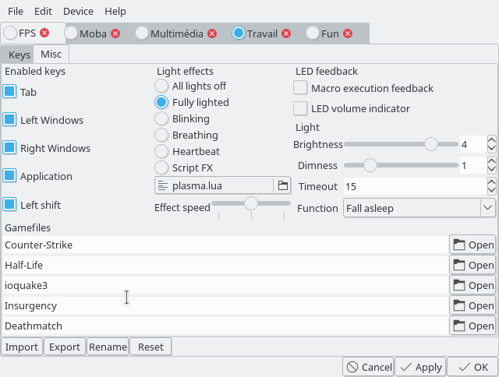
Task: Decrease the Timeout spinbox value
Action: click(491, 190)
